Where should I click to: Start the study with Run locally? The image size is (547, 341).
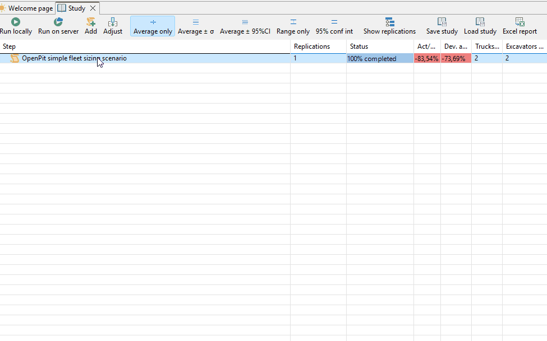[x=16, y=26]
